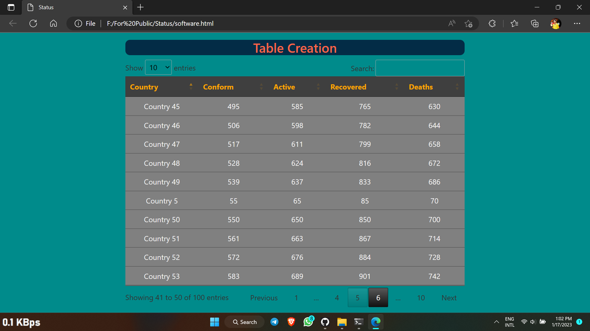The height and width of the screenshot is (331, 590).
Task: Open the Extensions puzzle icon
Action: coord(492,24)
